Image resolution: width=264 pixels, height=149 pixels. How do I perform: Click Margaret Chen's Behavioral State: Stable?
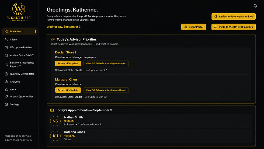pos(68,97)
